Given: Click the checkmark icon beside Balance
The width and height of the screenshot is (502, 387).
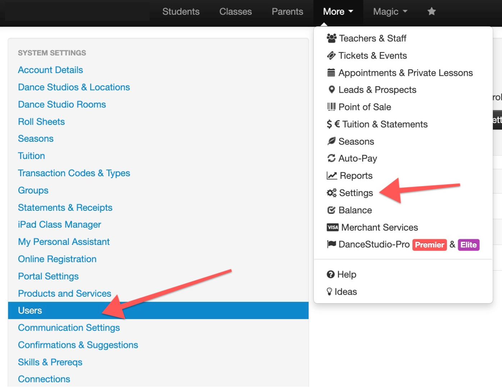Looking at the screenshot, I should tap(331, 210).
